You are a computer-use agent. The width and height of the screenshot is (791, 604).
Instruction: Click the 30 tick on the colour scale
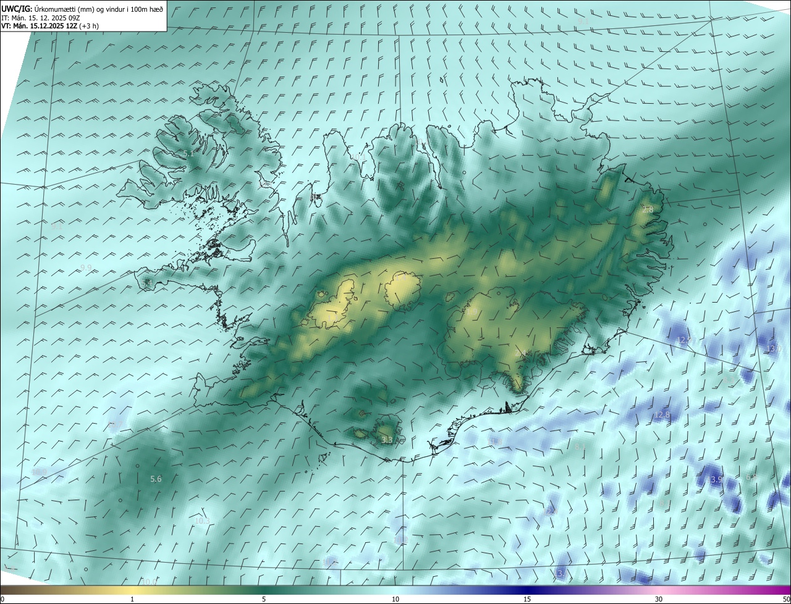[659, 600]
